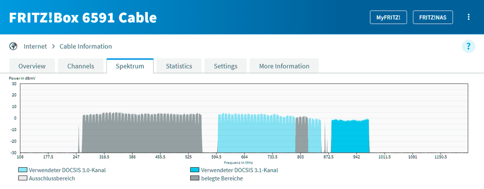Click the Verwendeter DOCSIS 3.1-Kanal legend label

(240, 170)
